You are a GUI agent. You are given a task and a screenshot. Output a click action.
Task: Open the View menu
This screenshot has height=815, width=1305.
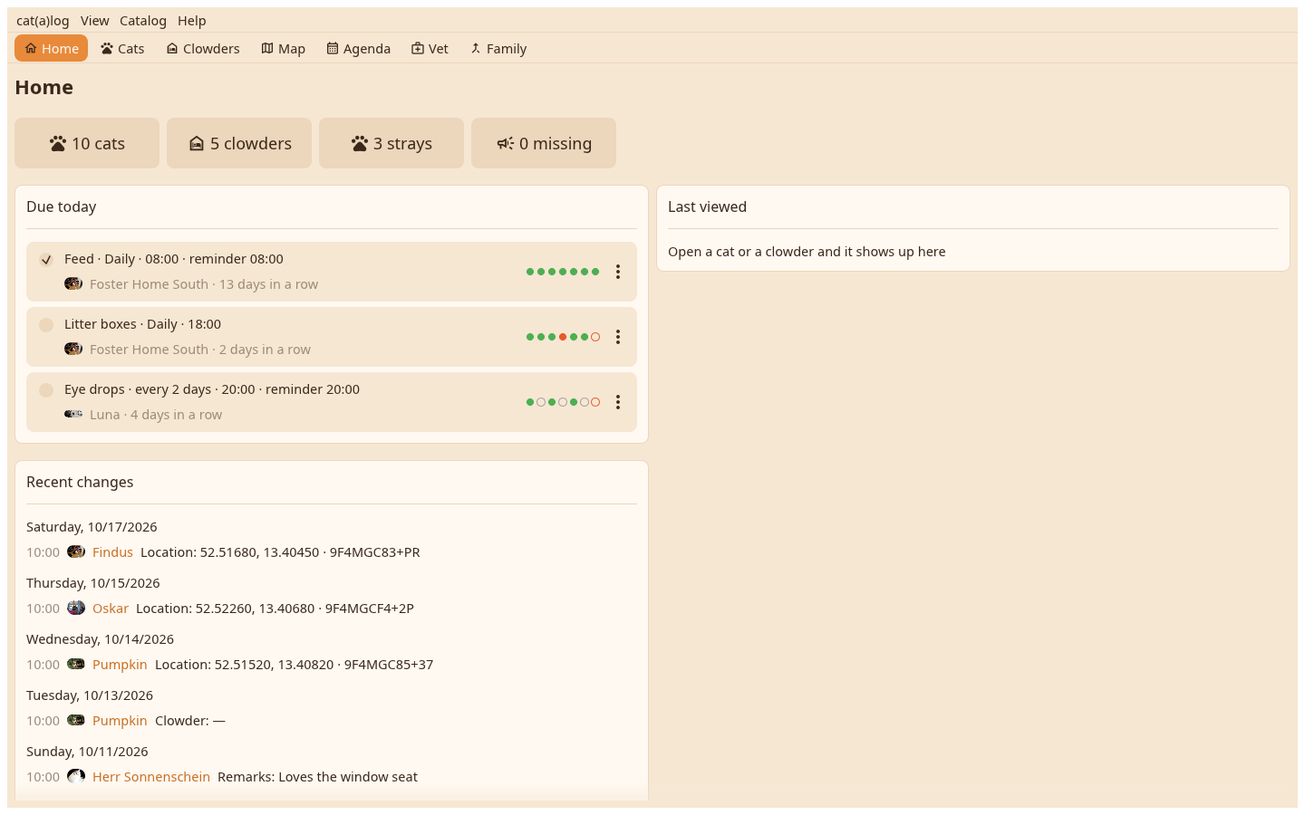tap(94, 21)
